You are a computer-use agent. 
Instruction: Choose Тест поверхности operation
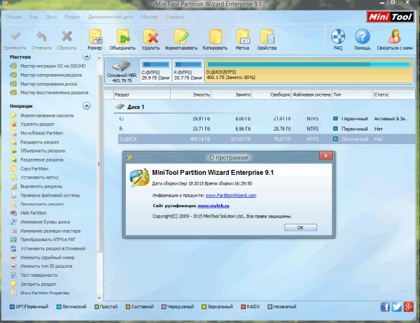point(38,275)
